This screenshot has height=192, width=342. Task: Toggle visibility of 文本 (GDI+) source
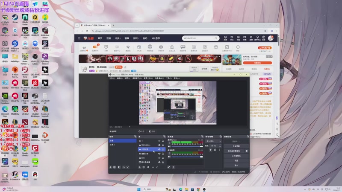pyautogui.click(x=159, y=145)
